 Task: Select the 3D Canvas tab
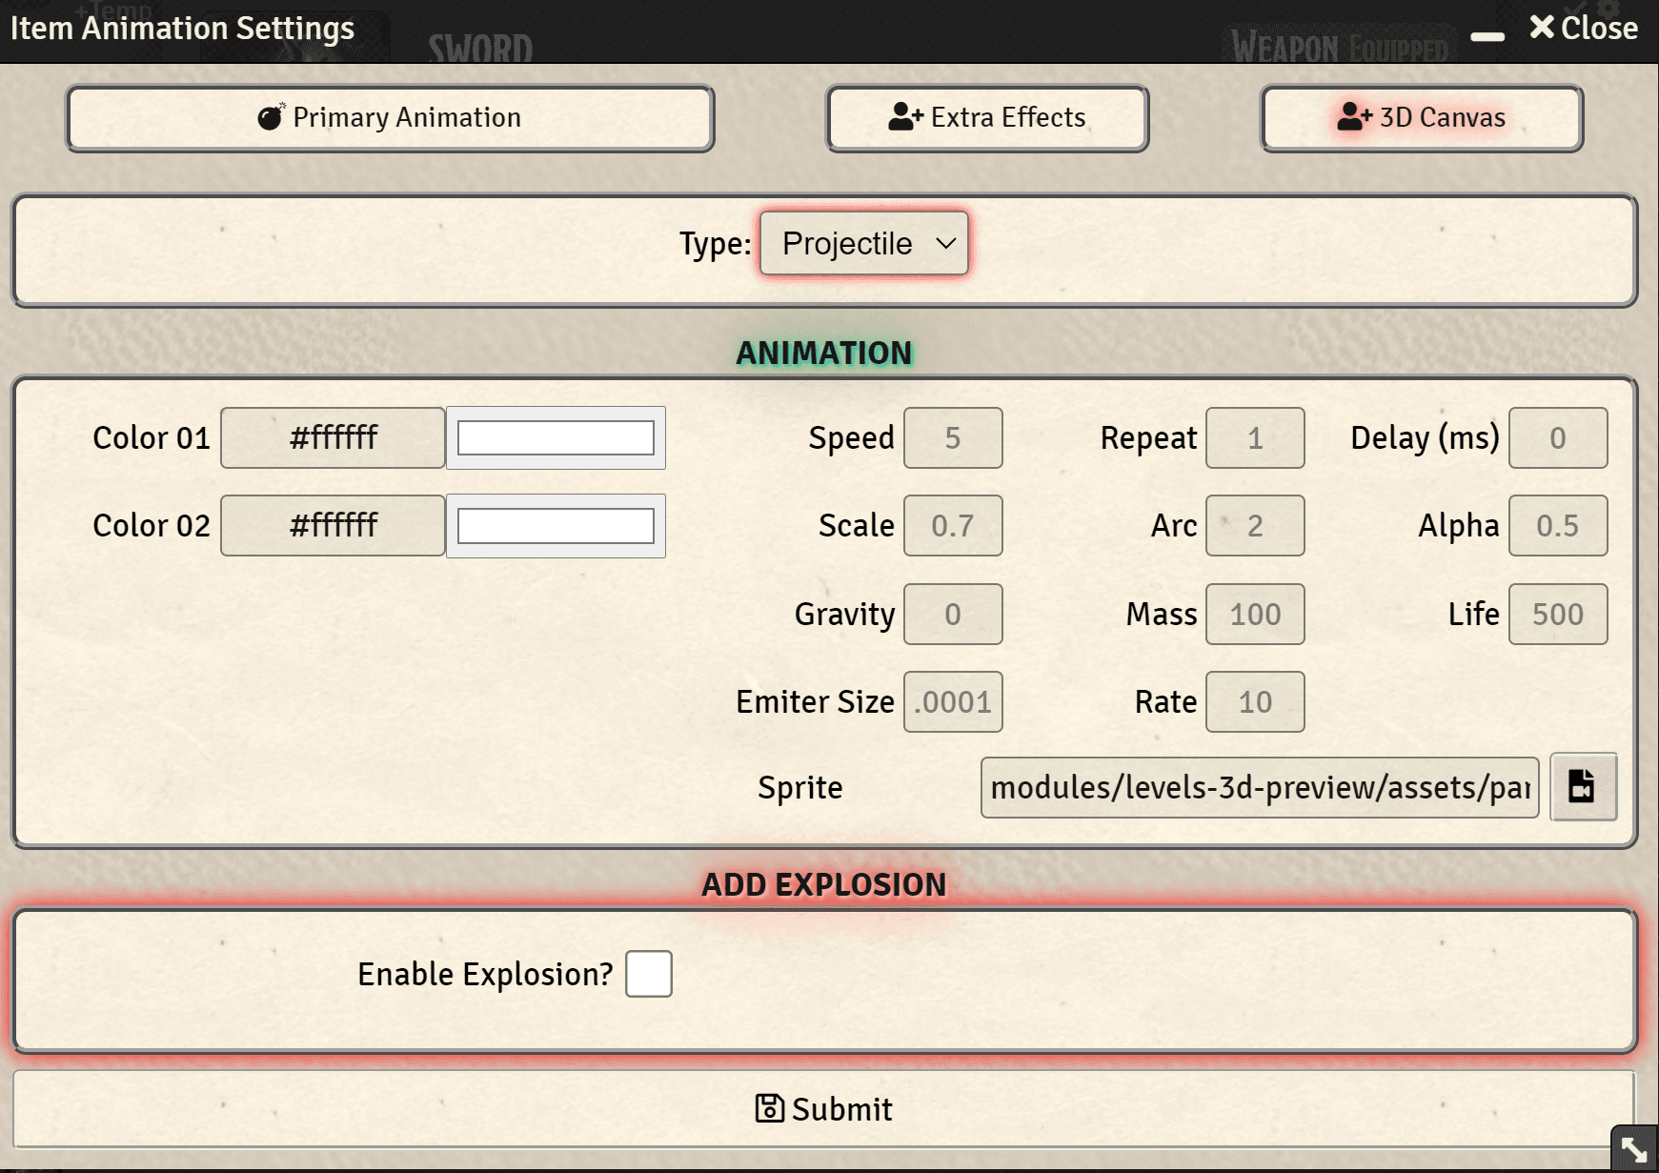(1422, 118)
